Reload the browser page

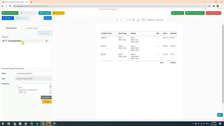10,6
